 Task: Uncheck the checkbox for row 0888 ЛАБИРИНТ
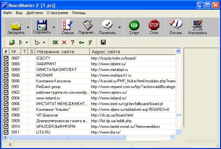coord(6,64)
